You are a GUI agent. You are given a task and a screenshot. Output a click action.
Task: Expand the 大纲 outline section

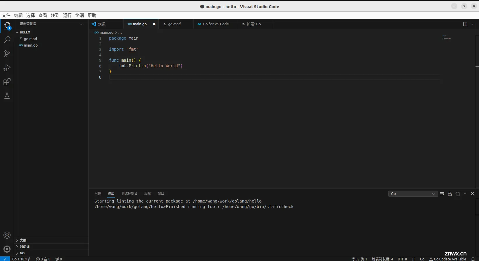pyautogui.click(x=51, y=240)
